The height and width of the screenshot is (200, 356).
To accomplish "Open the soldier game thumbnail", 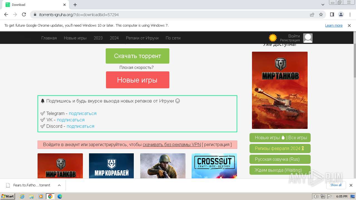I will pos(163,166).
